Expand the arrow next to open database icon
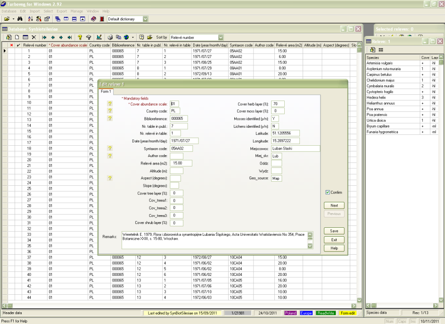Viewport: 445px width, 324px height. click(13, 19)
